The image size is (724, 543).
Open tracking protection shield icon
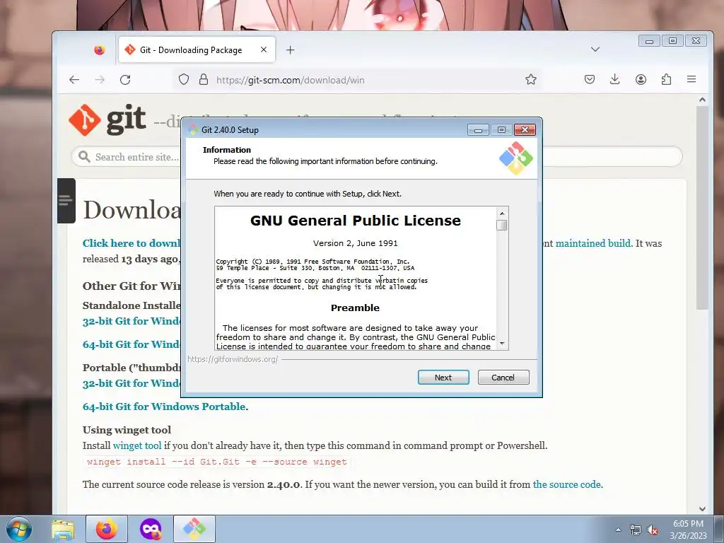tap(184, 79)
